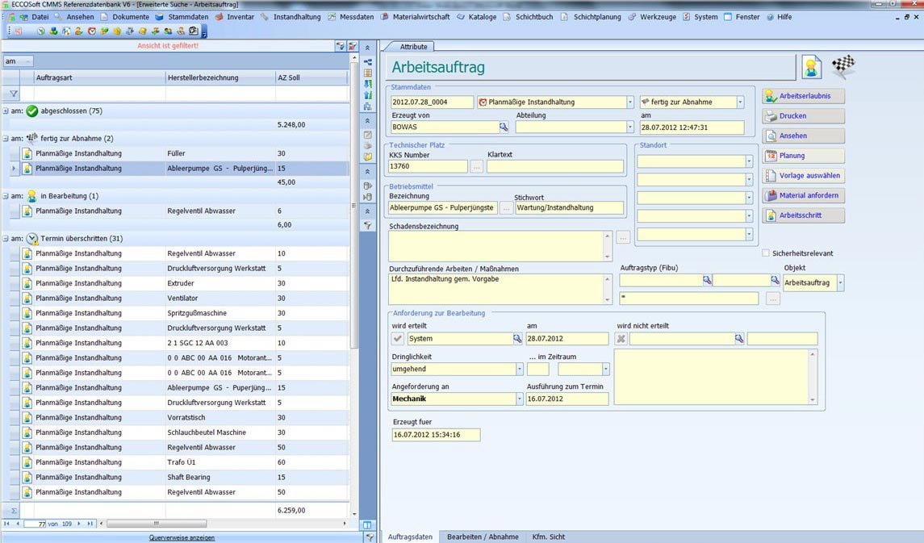924x543 pixels.
Task: Open the Objekt Arbeitsauftrag dropdown
Action: coord(840,282)
